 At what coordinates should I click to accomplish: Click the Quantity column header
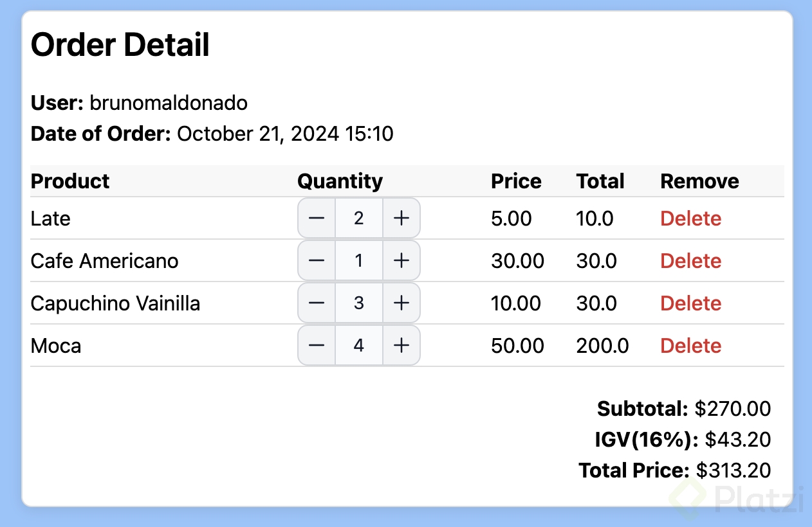point(340,181)
